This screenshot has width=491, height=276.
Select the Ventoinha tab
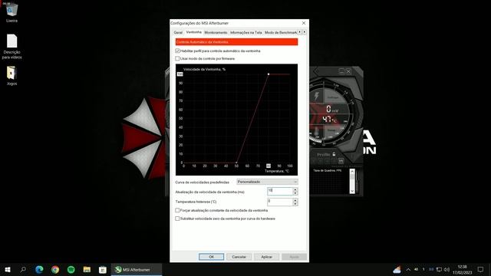pyautogui.click(x=193, y=32)
